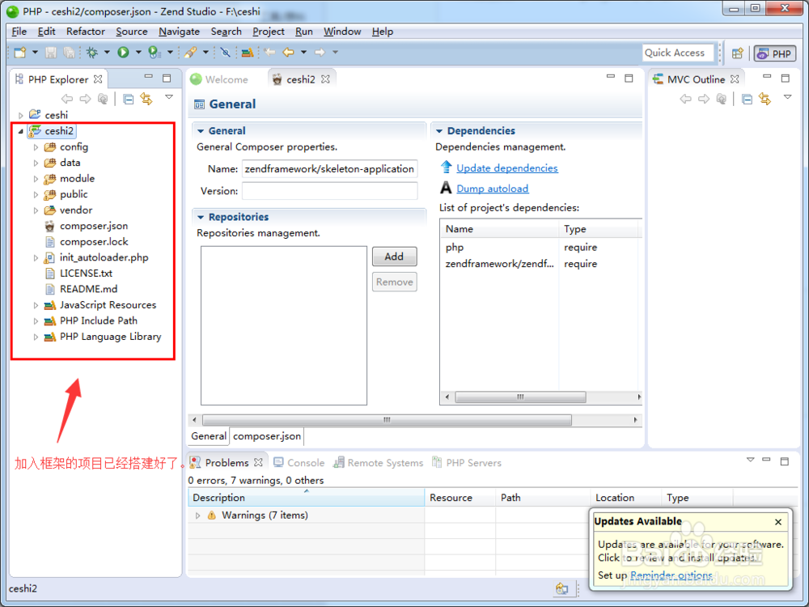Image resolution: width=809 pixels, height=607 pixels.
Task: Open the New file dropdown arrow
Action: coord(35,52)
